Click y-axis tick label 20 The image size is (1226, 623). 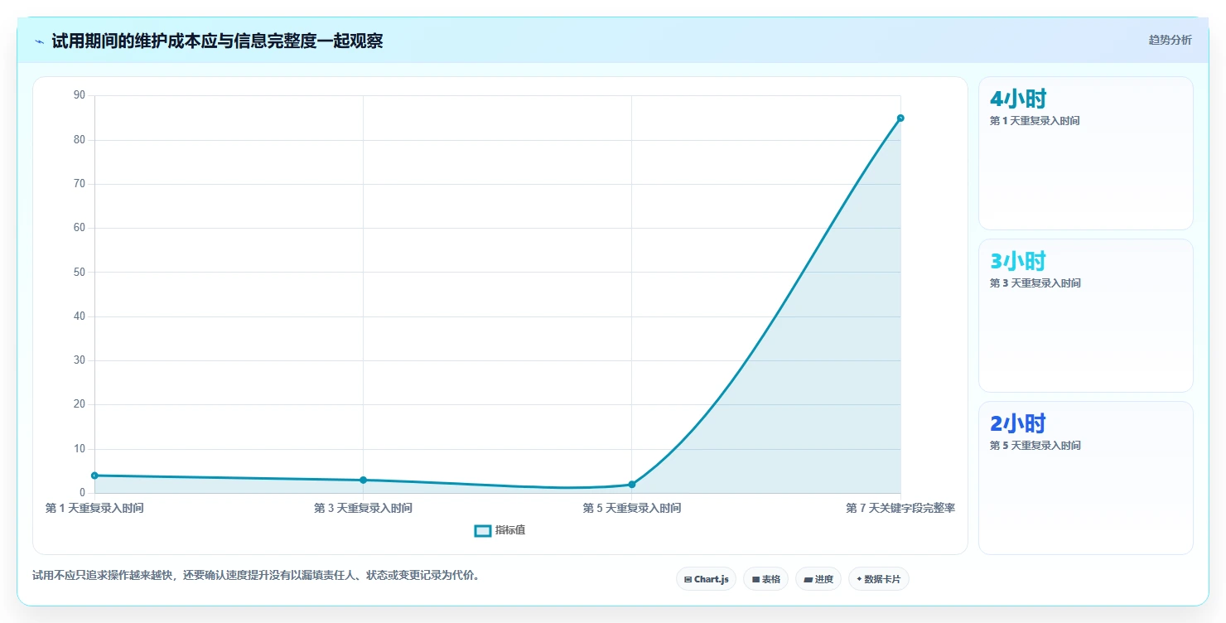coord(80,404)
